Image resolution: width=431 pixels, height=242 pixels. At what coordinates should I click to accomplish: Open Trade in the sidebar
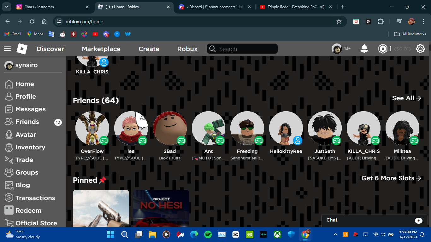(19, 160)
